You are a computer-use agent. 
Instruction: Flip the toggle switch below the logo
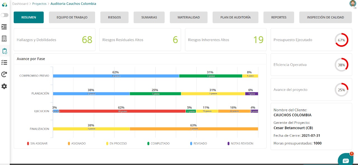coord(4,15)
